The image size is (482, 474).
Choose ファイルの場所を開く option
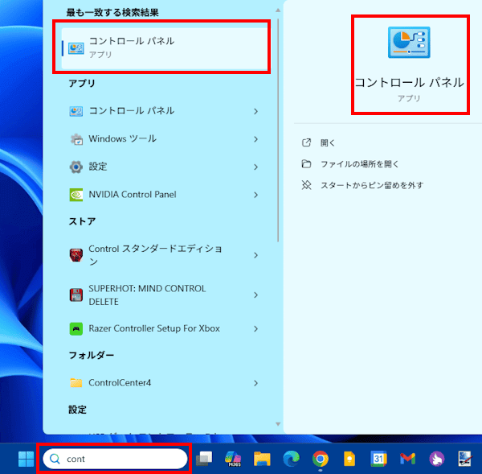coord(359,164)
